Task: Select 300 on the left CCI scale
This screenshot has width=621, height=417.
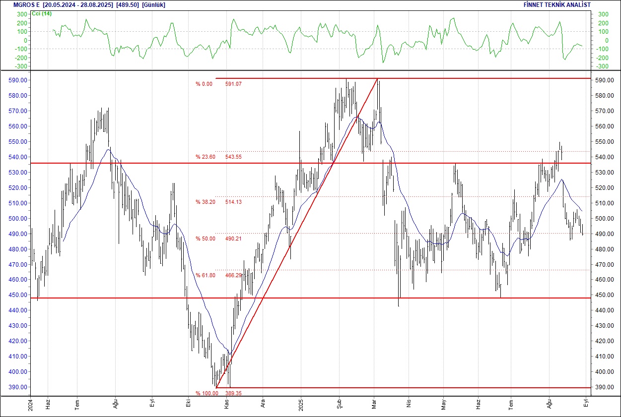Action: point(23,14)
